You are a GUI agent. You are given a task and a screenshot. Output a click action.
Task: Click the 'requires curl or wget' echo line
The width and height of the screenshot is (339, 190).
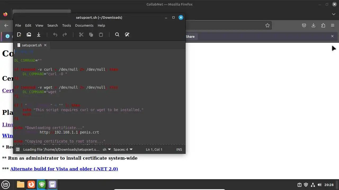coord(83,110)
